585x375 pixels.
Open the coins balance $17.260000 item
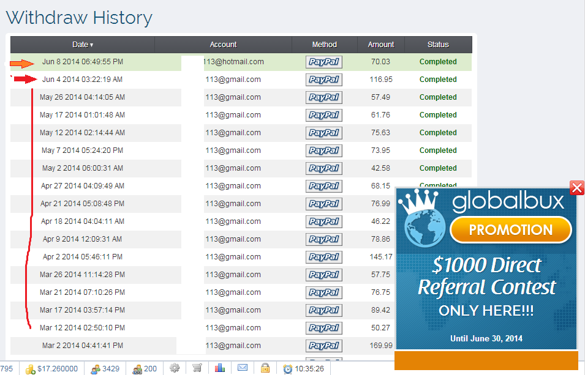[x=51, y=369]
